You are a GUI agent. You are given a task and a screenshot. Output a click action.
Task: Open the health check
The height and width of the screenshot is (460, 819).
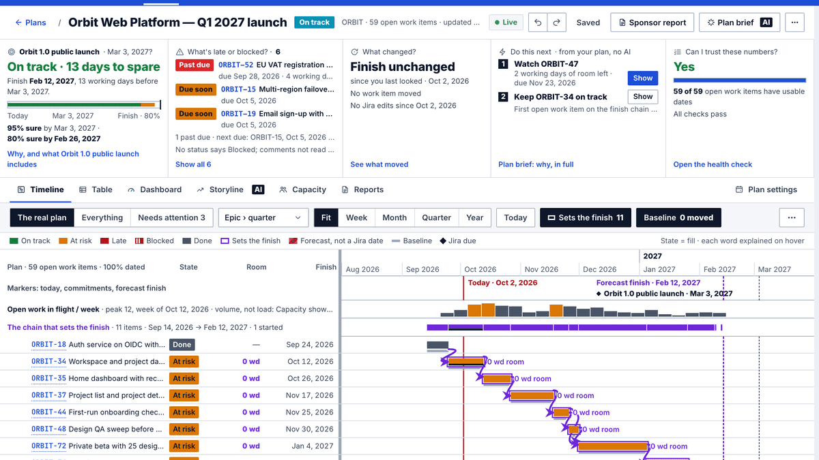pos(713,164)
